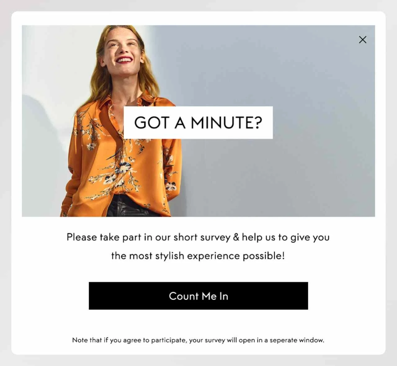Click the GOT A MINUTE? headline box
Image resolution: width=397 pixels, height=366 pixels.
point(198,123)
